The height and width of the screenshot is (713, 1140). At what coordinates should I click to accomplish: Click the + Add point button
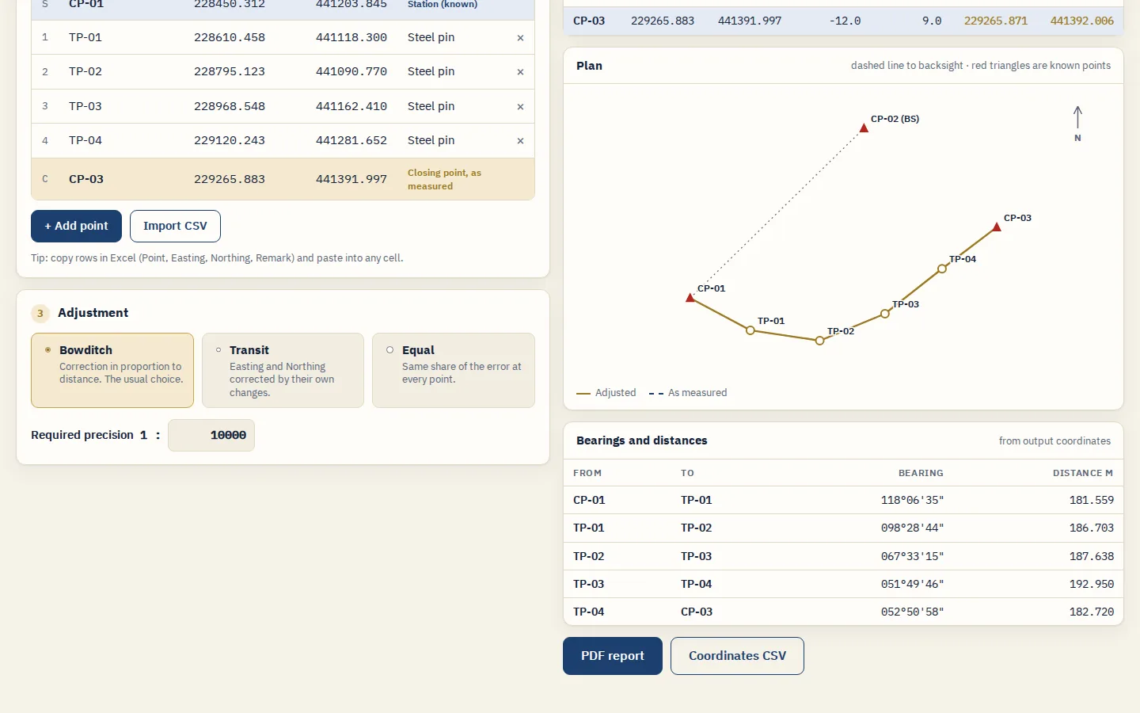[x=76, y=226]
